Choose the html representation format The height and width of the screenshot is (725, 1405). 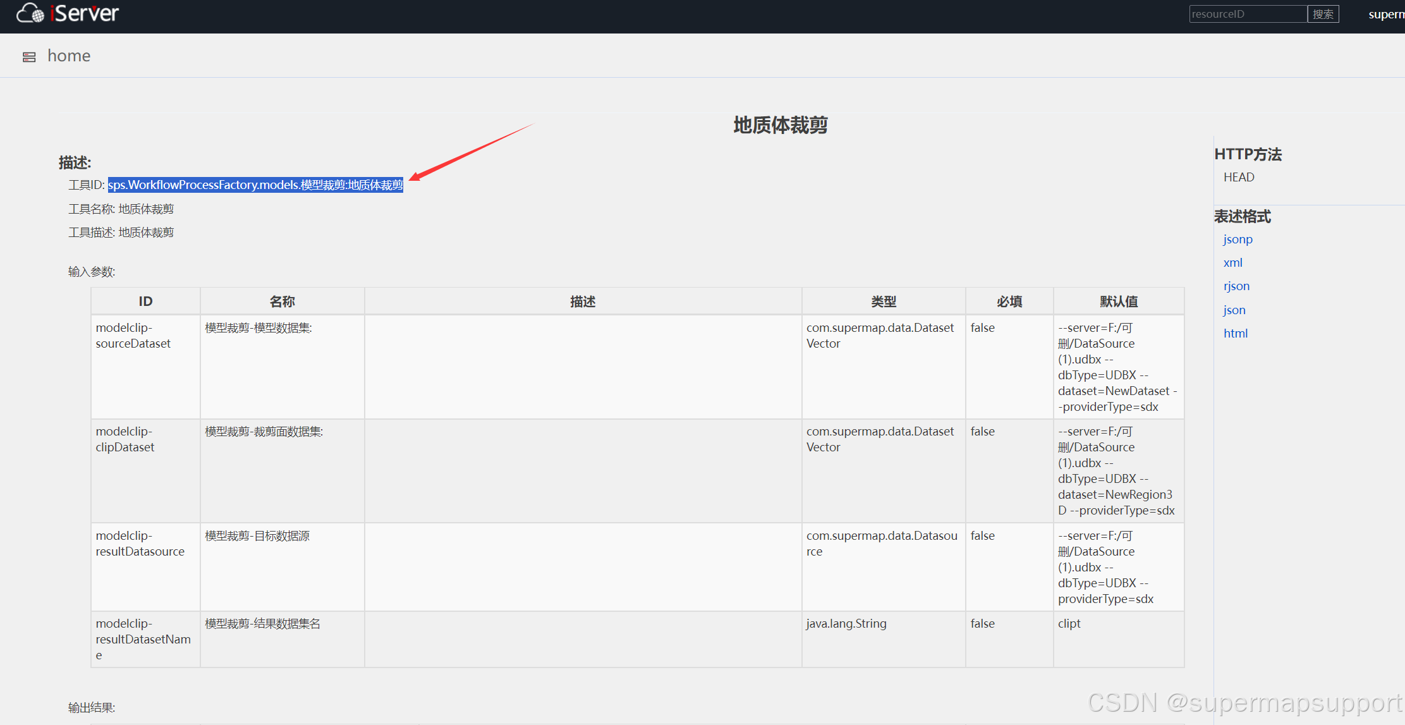tap(1235, 333)
